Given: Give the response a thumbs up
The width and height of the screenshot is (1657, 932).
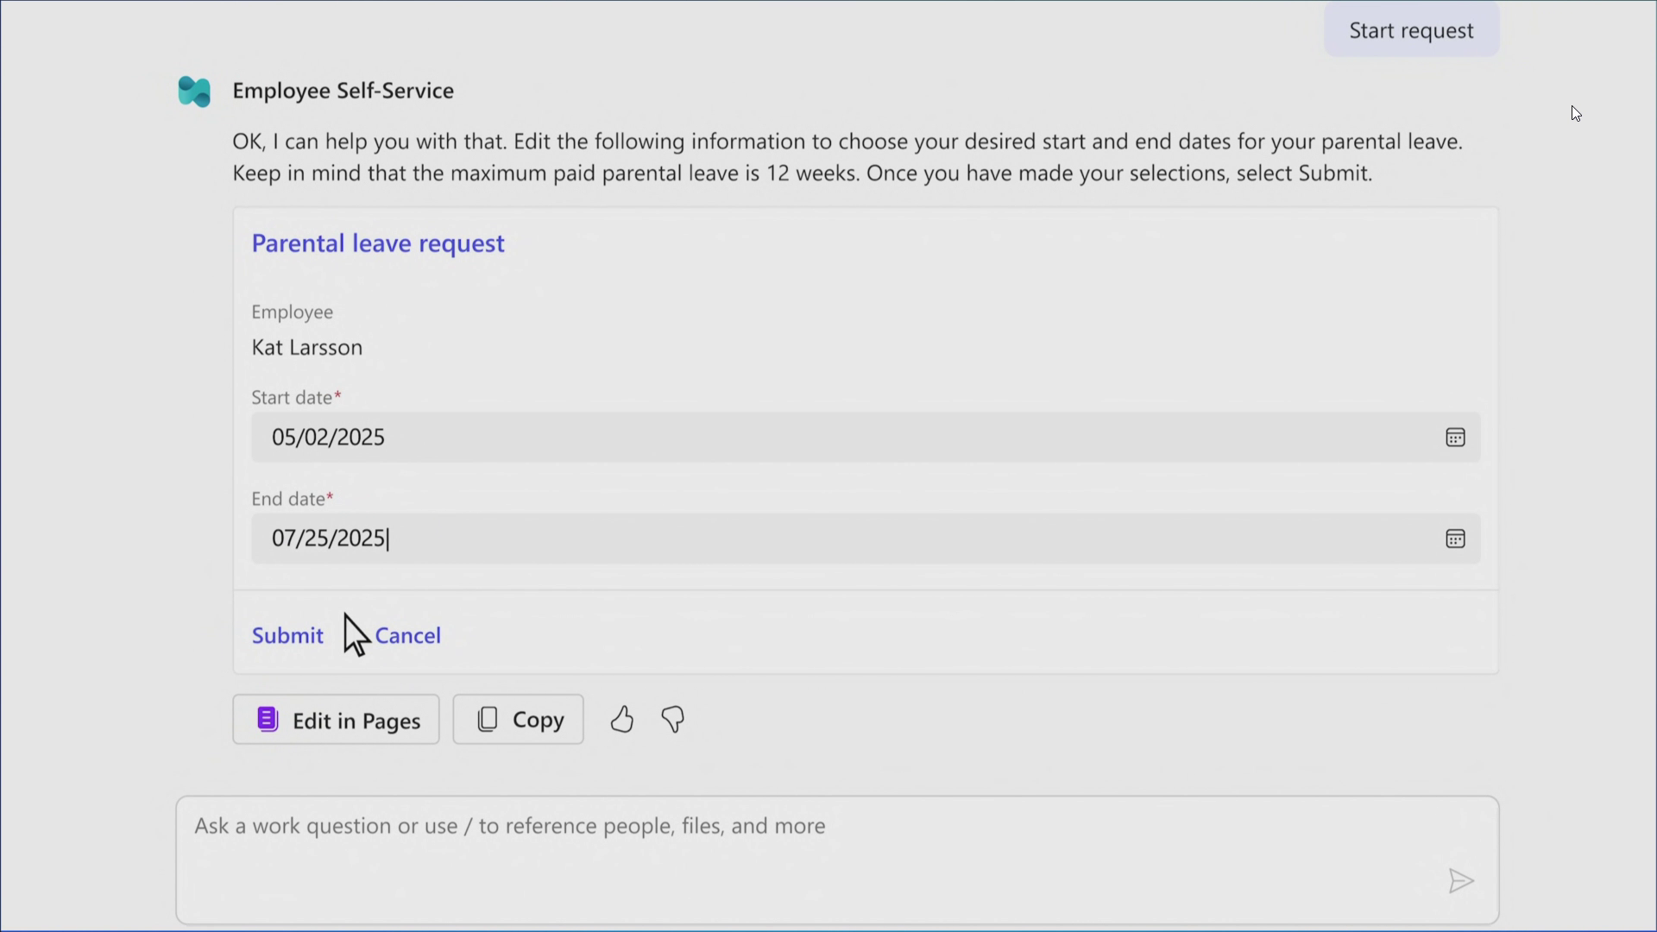Looking at the screenshot, I should click(621, 720).
